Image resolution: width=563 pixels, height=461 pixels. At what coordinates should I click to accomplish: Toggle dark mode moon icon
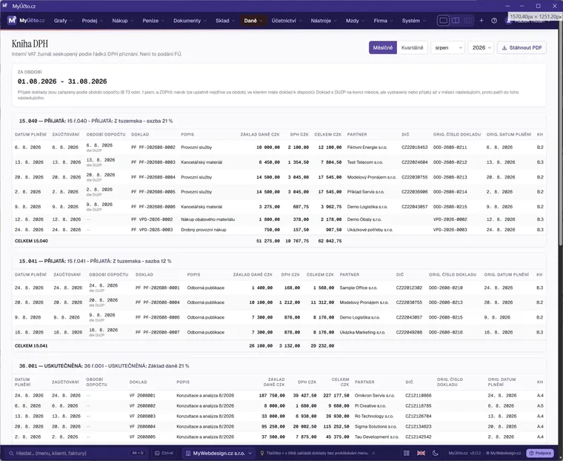(435, 453)
